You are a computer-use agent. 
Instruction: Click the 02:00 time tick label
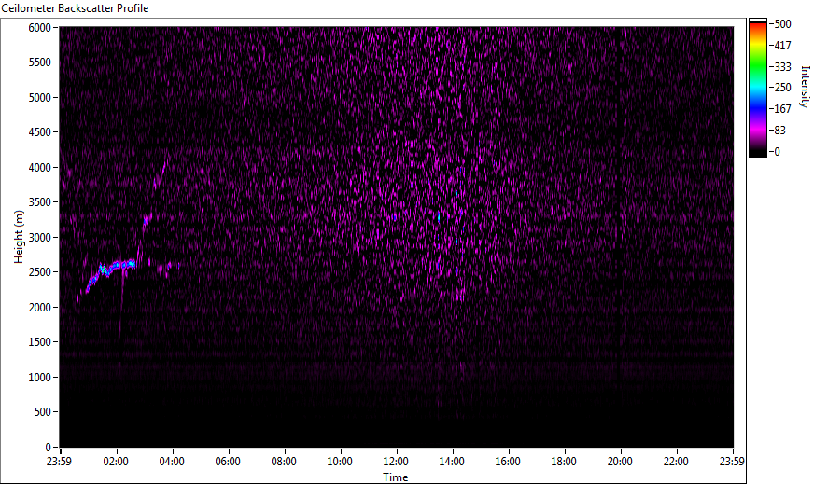[116, 462]
